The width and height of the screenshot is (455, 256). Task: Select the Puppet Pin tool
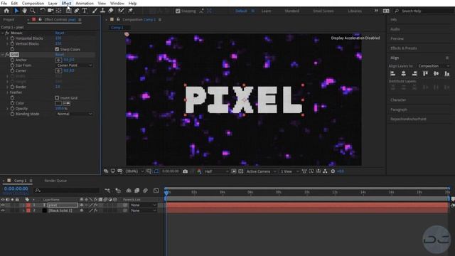coord(130,11)
